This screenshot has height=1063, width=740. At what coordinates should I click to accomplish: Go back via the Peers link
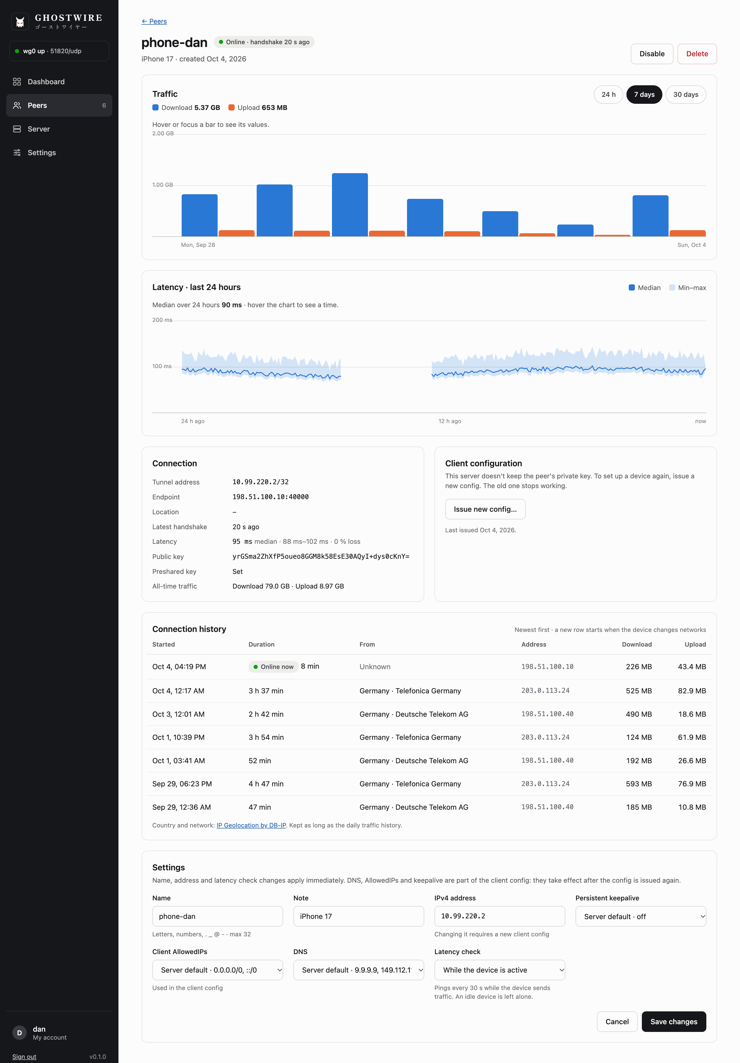154,21
